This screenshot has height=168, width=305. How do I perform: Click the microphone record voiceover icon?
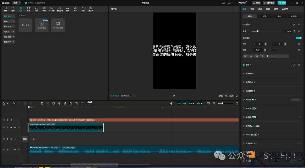coord(171,104)
